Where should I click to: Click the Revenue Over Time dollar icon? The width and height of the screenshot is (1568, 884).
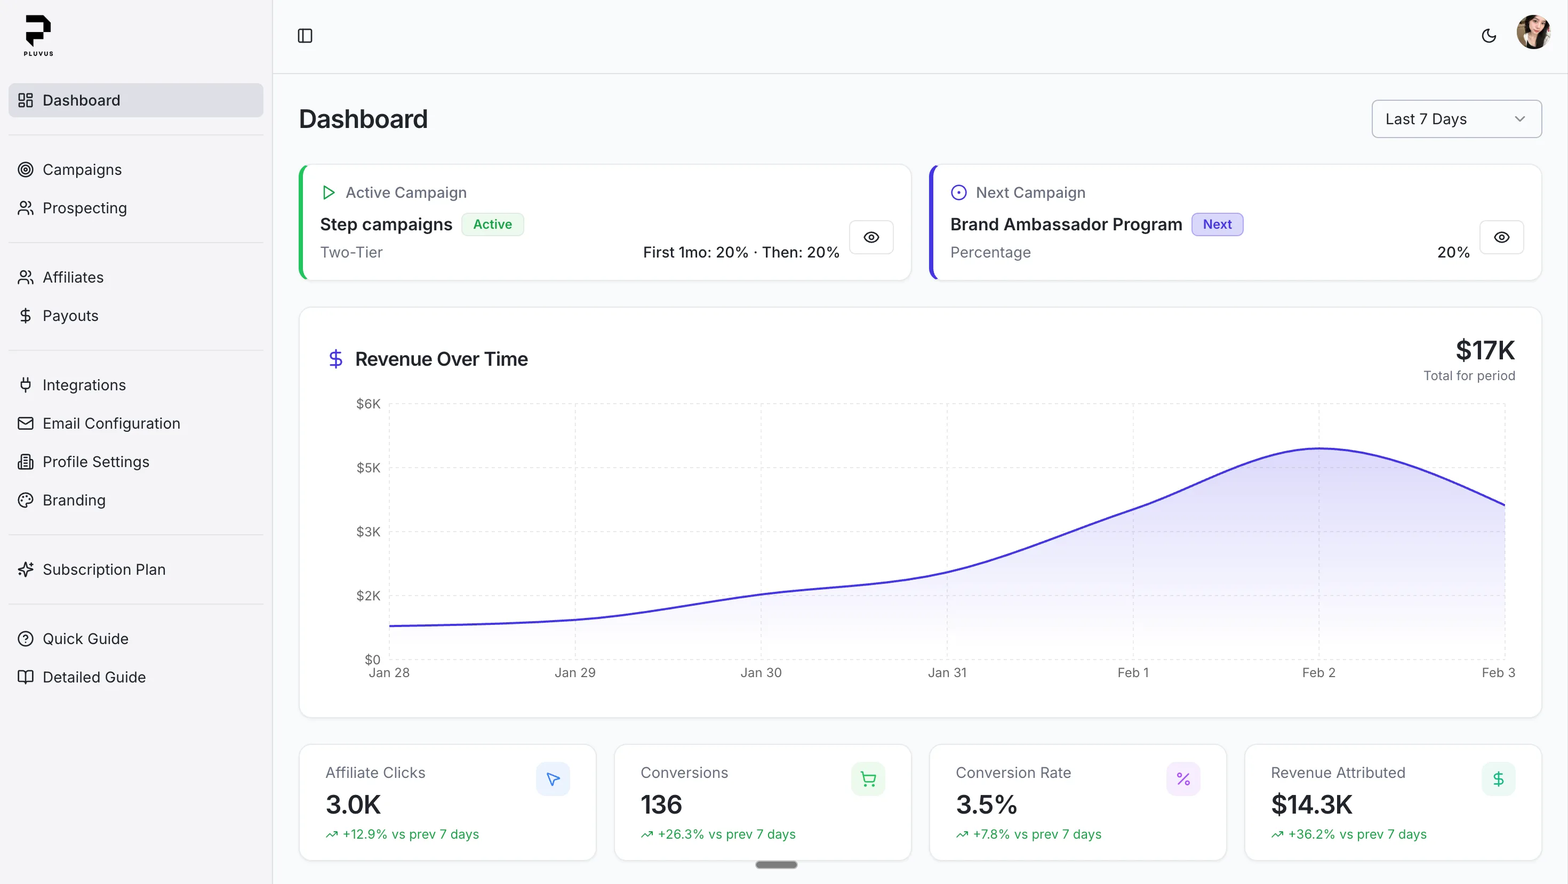point(335,359)
